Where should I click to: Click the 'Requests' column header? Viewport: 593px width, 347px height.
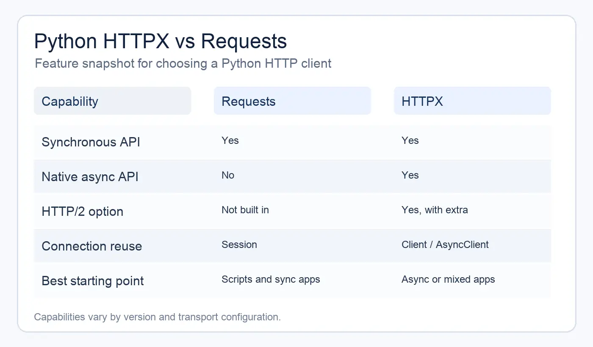point(292,101)
